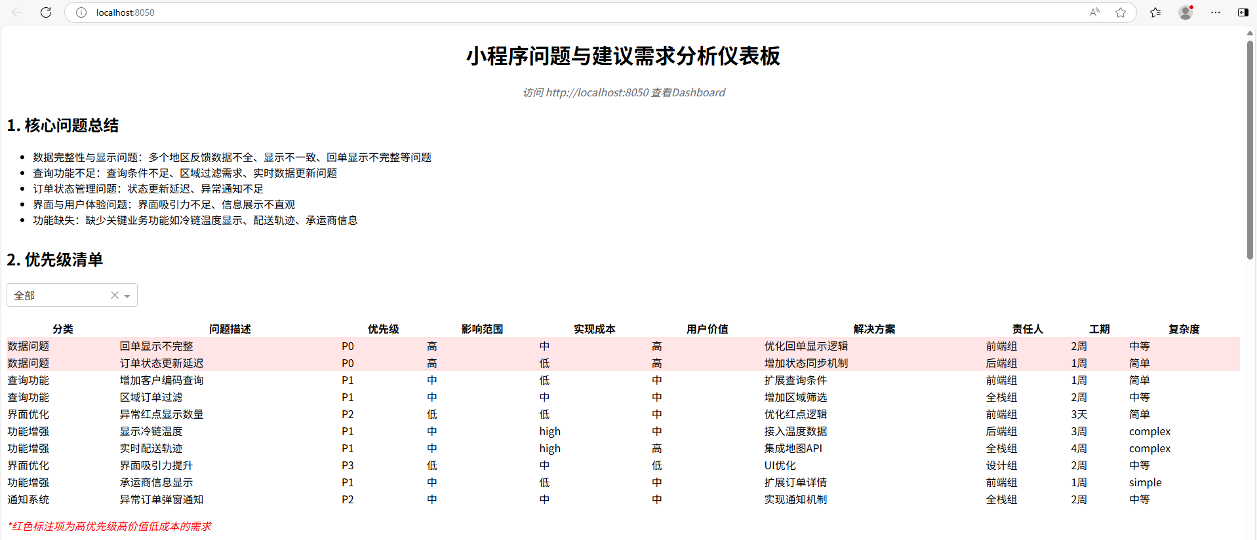The image size is (1257, 540).
Task: Select the 回单显示不完整 cell
Action: (x=229, y=346)
